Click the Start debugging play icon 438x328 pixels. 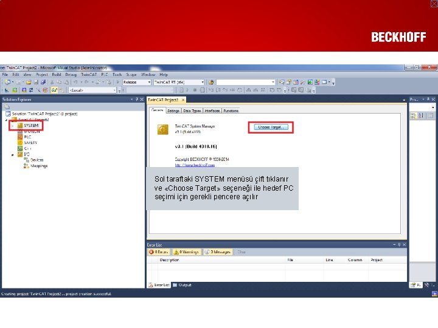117,82
